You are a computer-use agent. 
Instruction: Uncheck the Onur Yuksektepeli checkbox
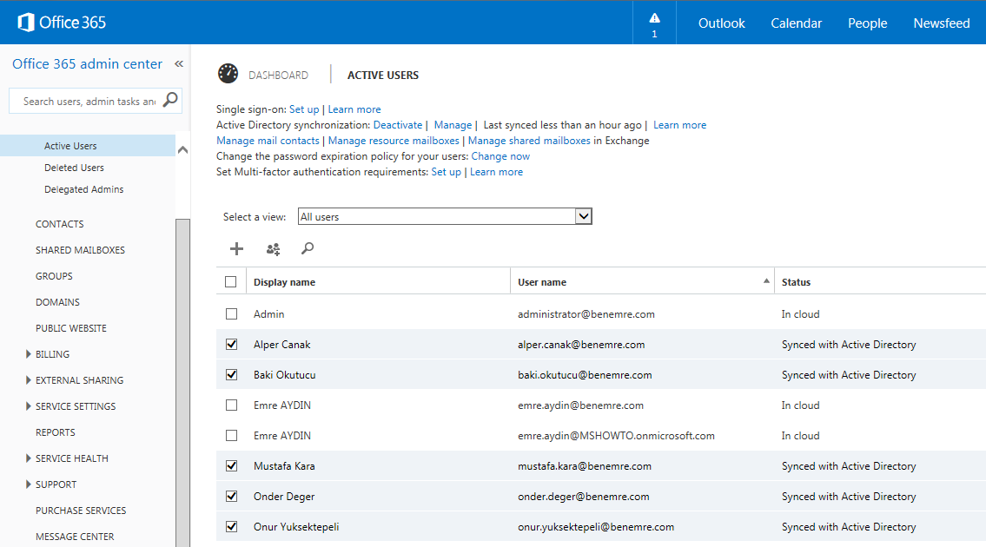(x=231, y=527)
